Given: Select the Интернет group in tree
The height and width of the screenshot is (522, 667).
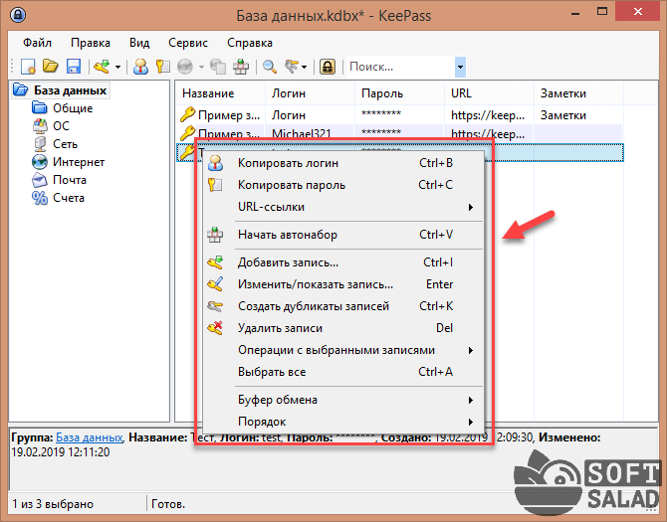Looking at the screenshot, I should [79, 162].
